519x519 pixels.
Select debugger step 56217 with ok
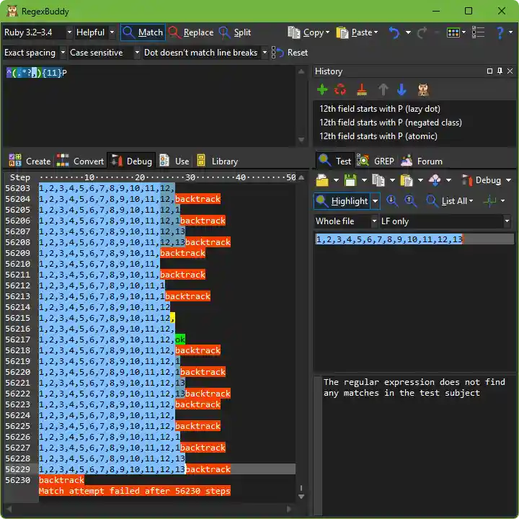(149, 340)
